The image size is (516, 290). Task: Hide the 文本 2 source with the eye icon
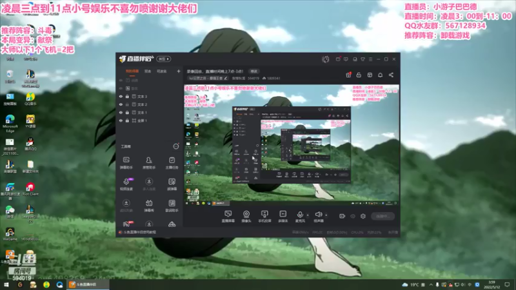[x=121, y=104]
